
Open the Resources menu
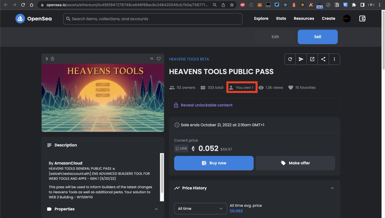pyautogui.click(x=304, y=19)
